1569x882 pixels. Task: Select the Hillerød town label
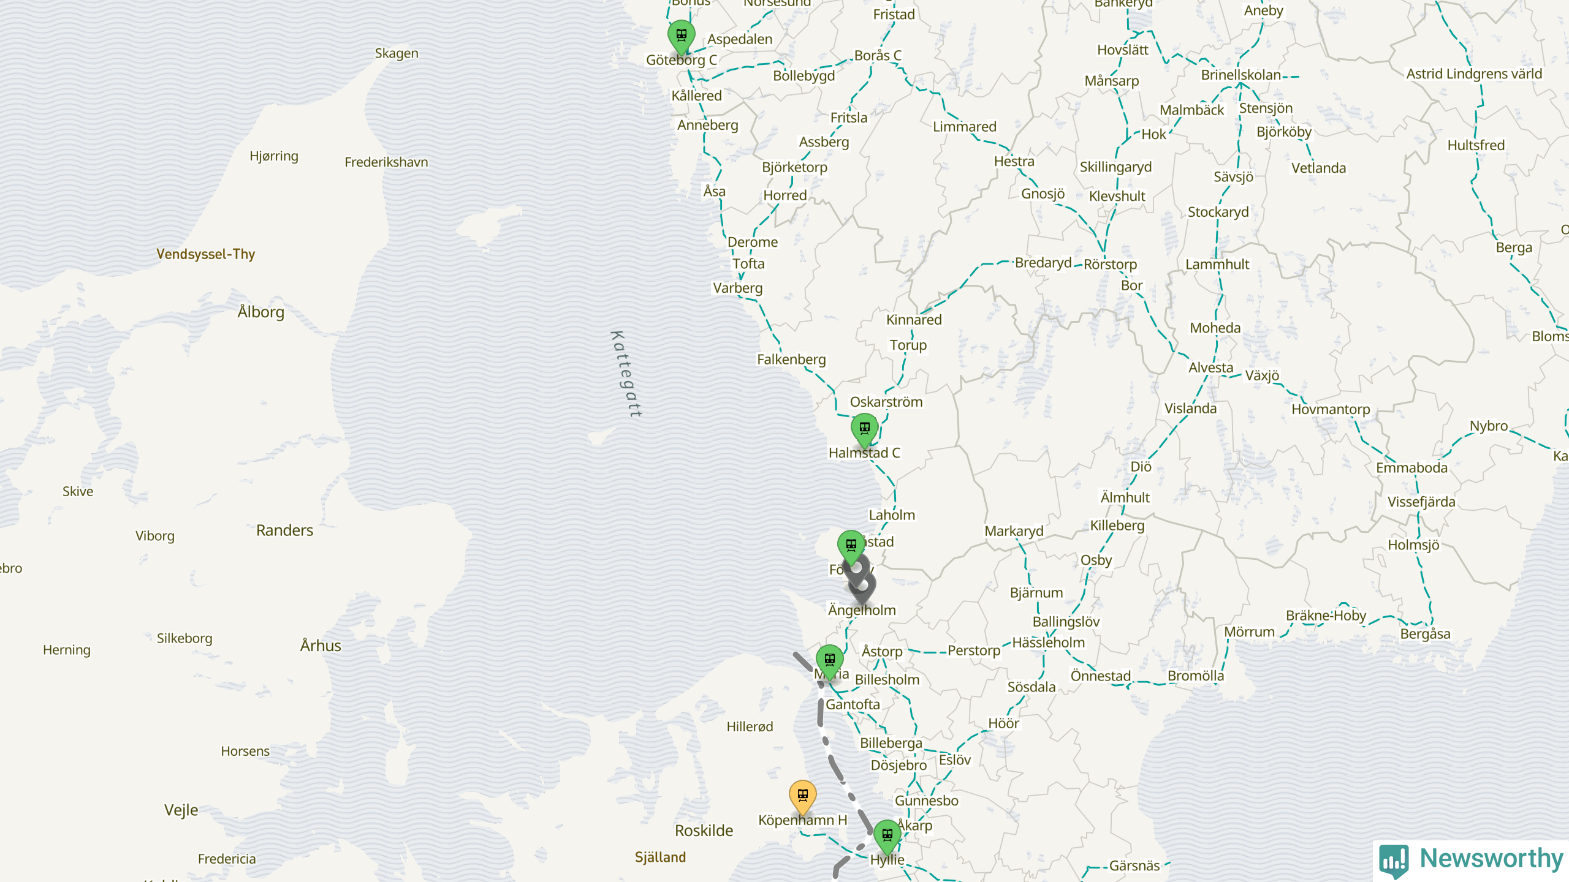coord(750,727)
